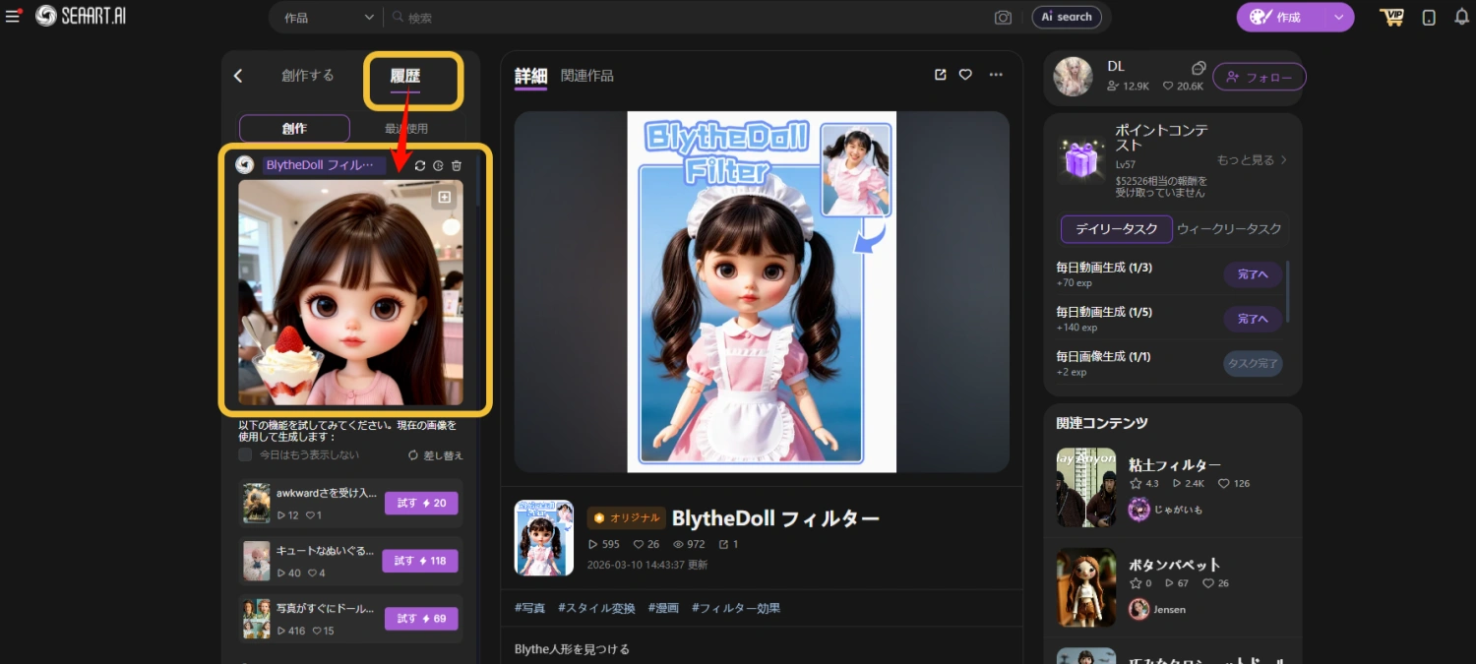Open the shopping cart with VIP badge
Viewport: 1476px width, 664px height.
pyautogui.click(x=1391, y=16)
